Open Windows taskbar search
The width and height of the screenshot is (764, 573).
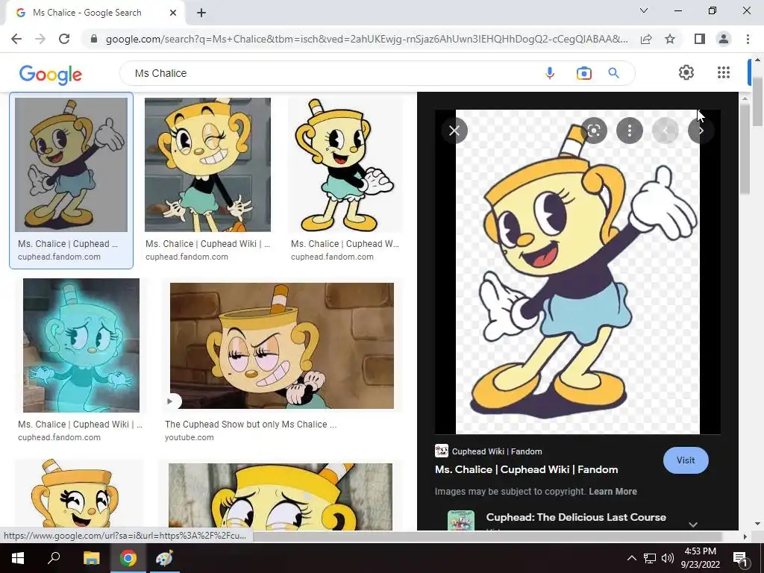54,558
